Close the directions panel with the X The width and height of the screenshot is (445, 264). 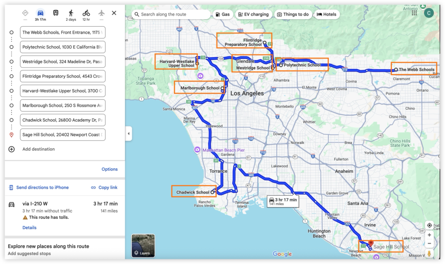click(114, 13)
